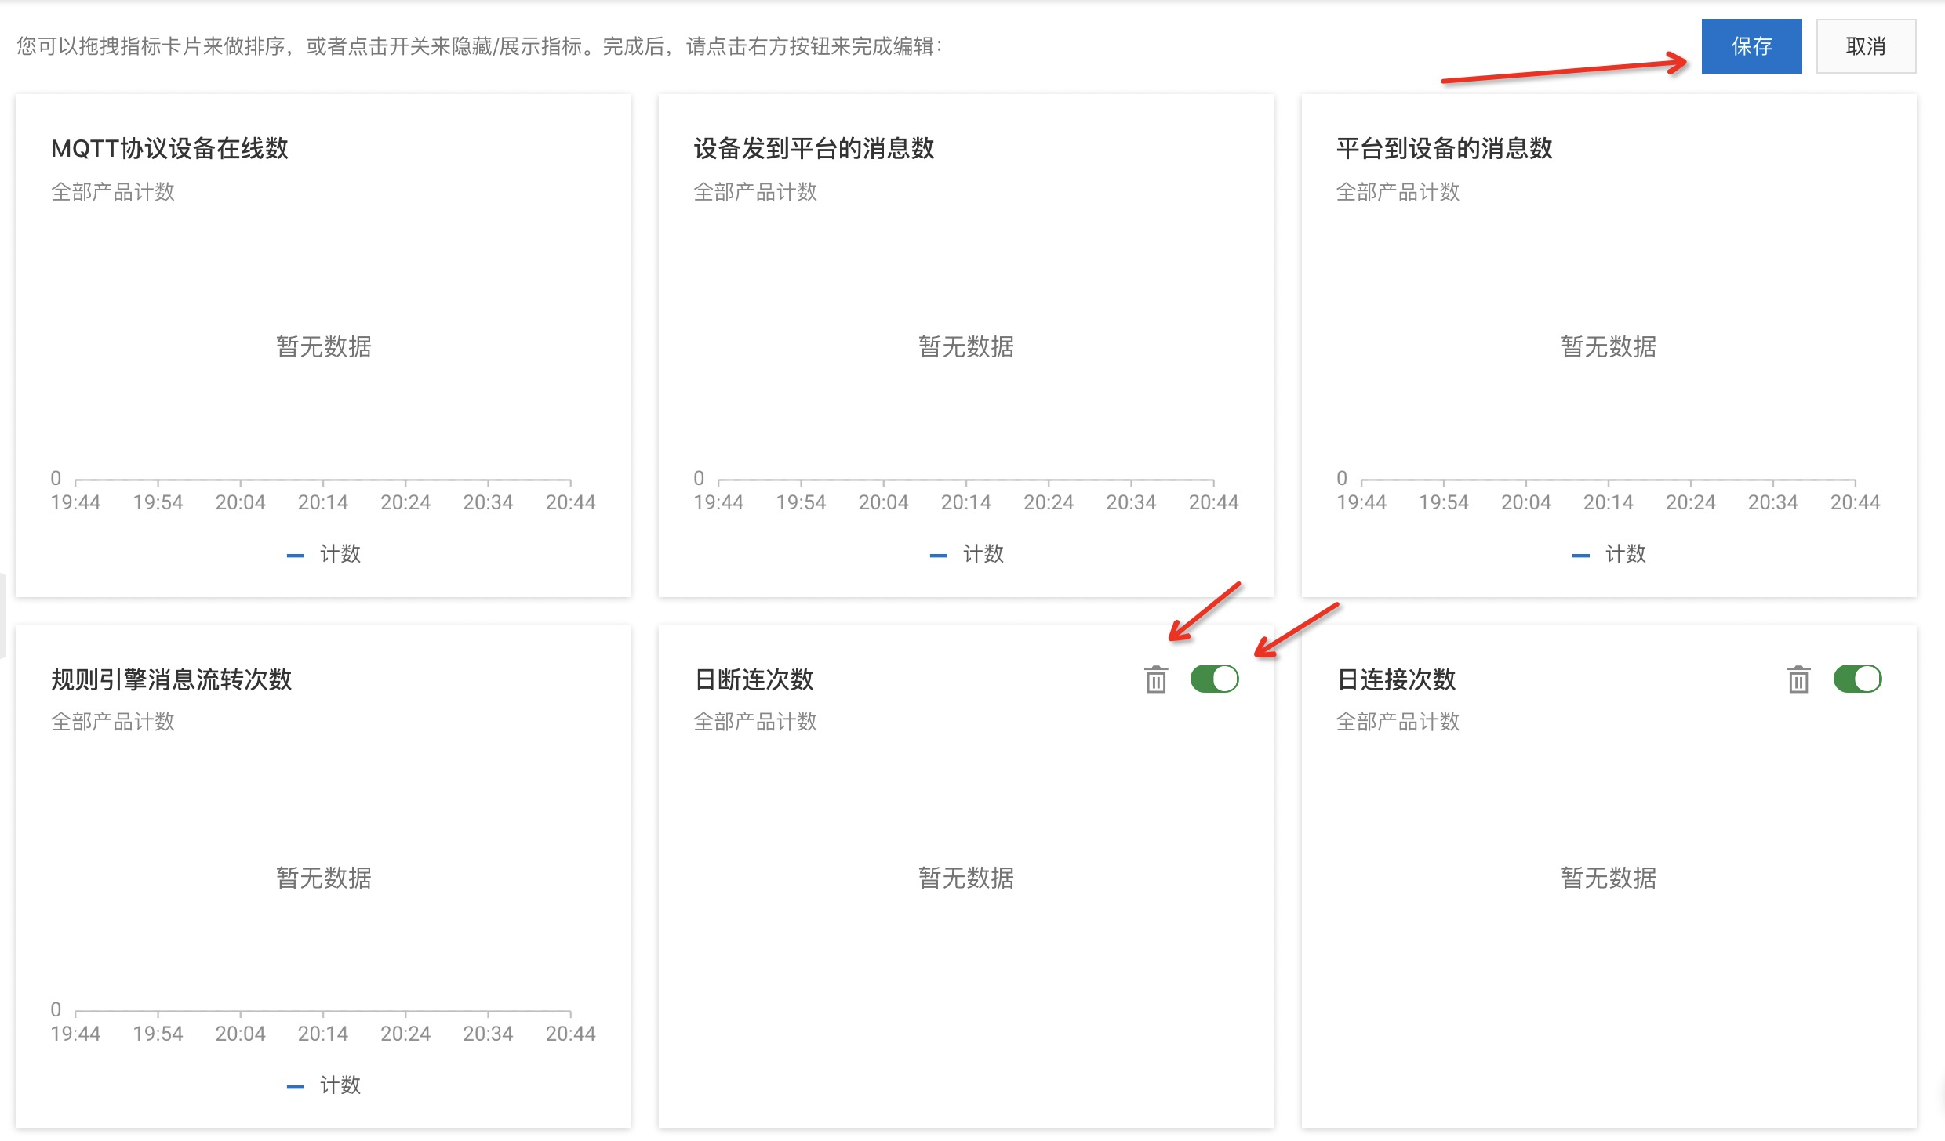
Task: Click the 20:24 axis label in 规则引擎消息流转次数 chart
Action: 405,1034
